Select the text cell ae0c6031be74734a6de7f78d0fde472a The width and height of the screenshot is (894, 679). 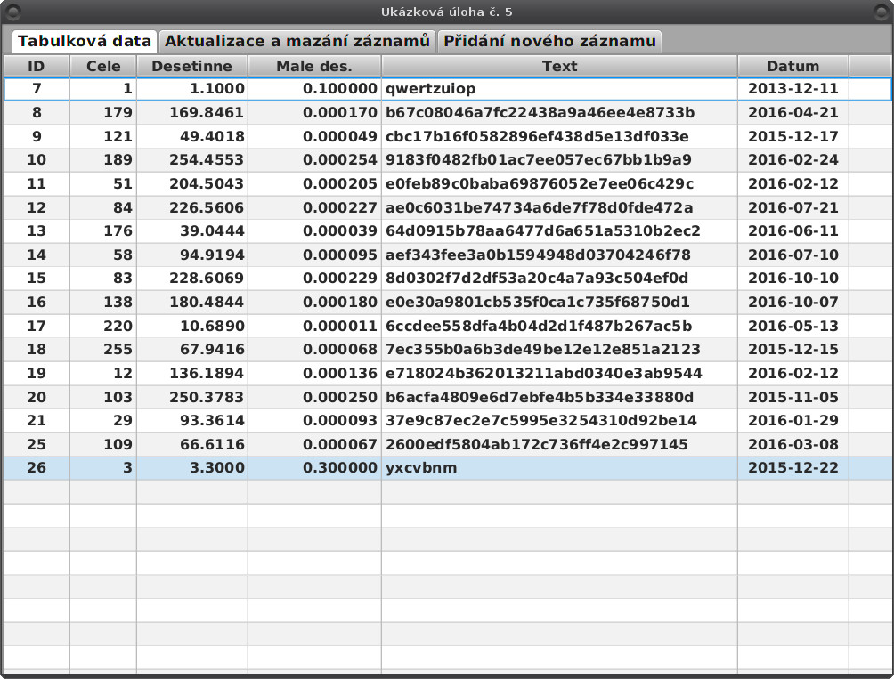pyautogui.click(x=559, y=208)
